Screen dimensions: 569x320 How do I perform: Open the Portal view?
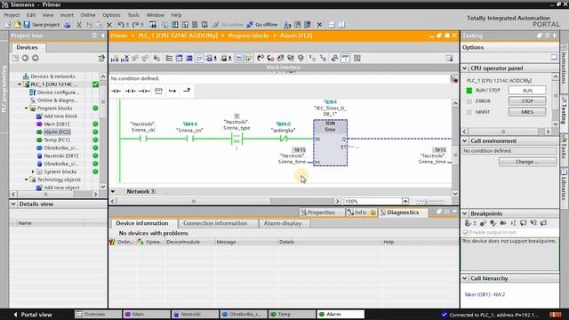(x=33, y=315)
